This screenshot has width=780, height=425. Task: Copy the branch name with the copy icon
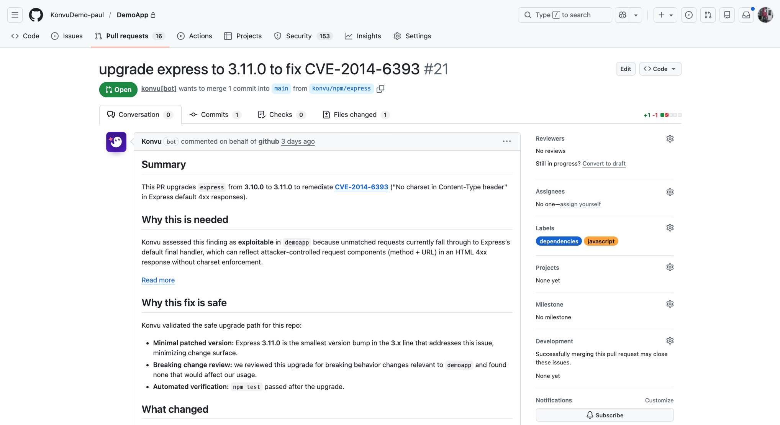380,89
